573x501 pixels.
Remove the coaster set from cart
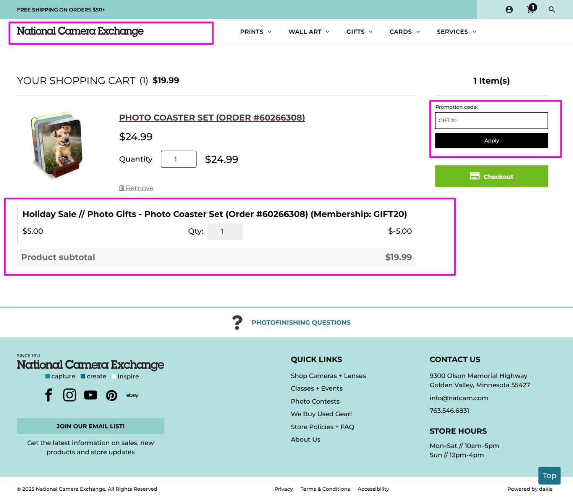pos(136,188)
